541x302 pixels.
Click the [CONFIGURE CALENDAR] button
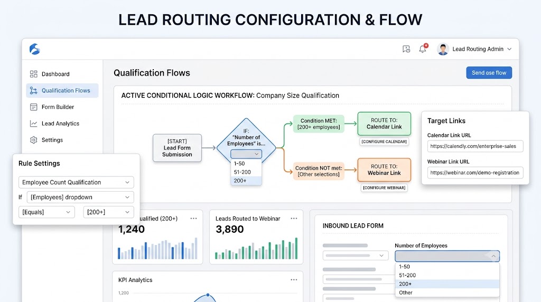tap(384, 141)
